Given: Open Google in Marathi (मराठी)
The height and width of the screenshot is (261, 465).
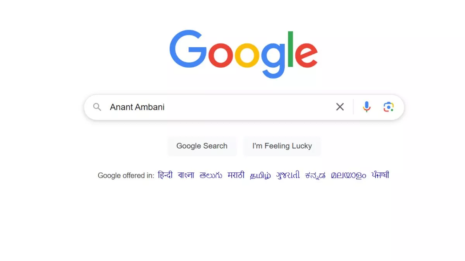Looking at the screenshot, I should (x=236, y=175).
